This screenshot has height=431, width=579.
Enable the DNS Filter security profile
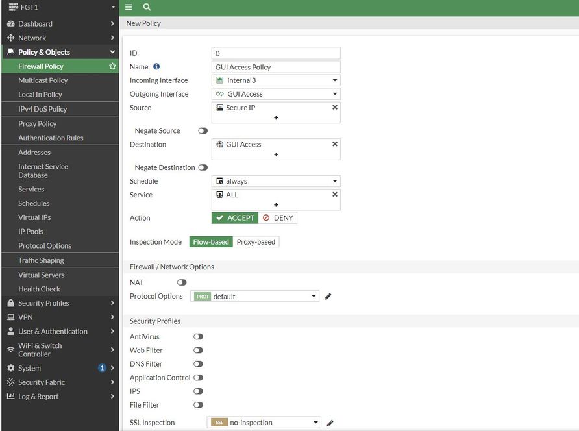[198, 363]
